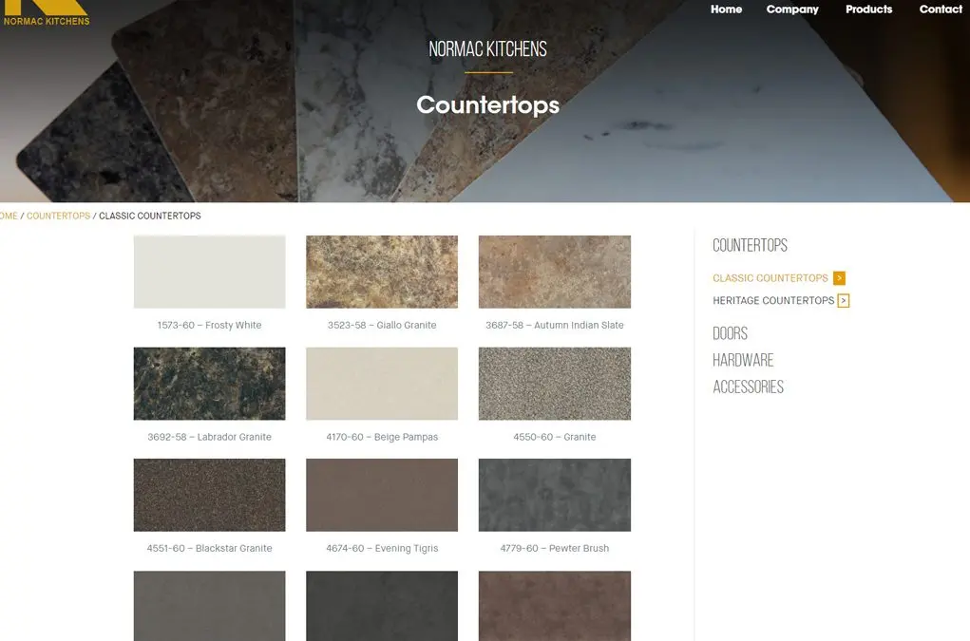970x641 pixels.
Task: Open the Pewter Brush sample image
Action: [x=554, y=495]
